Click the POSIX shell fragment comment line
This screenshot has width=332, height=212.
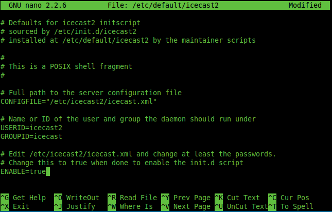click(x=66, y=66)
